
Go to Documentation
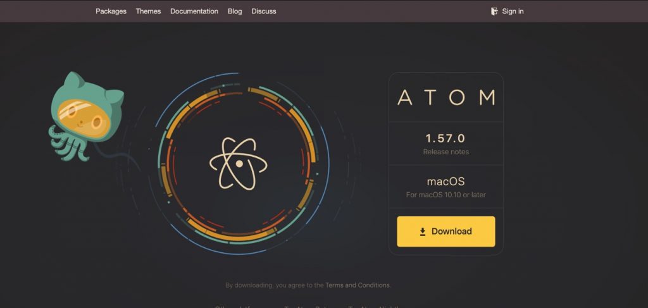(x=194, y=11)
